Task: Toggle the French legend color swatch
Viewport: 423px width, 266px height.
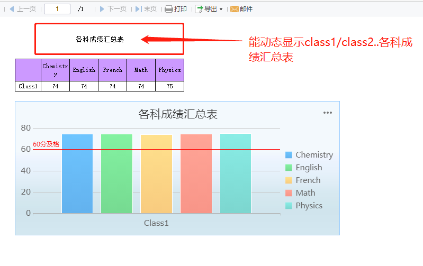Action: [289, 180]
